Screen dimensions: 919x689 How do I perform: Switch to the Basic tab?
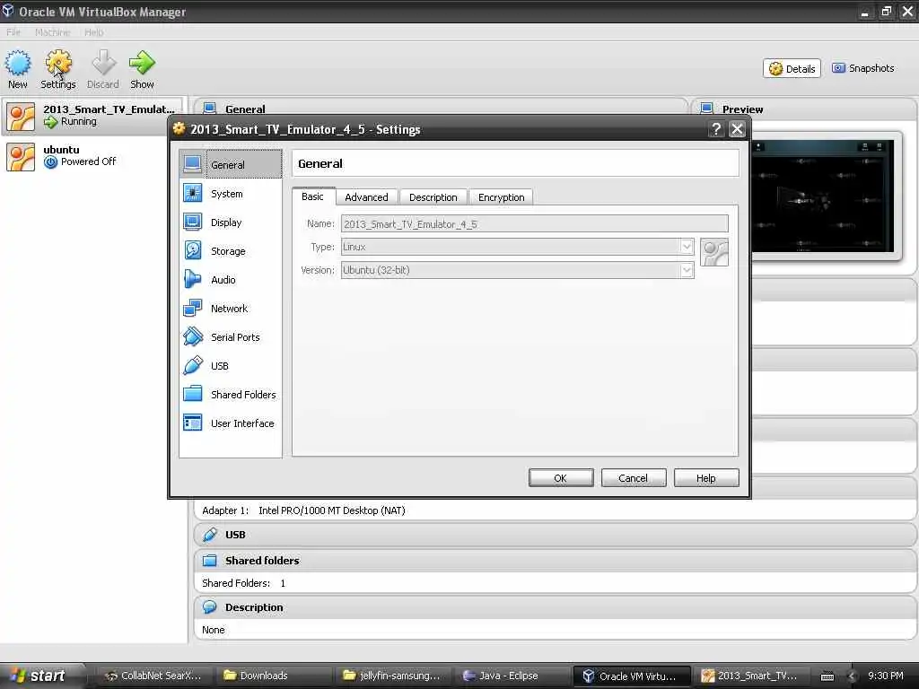tap(313, 196)
